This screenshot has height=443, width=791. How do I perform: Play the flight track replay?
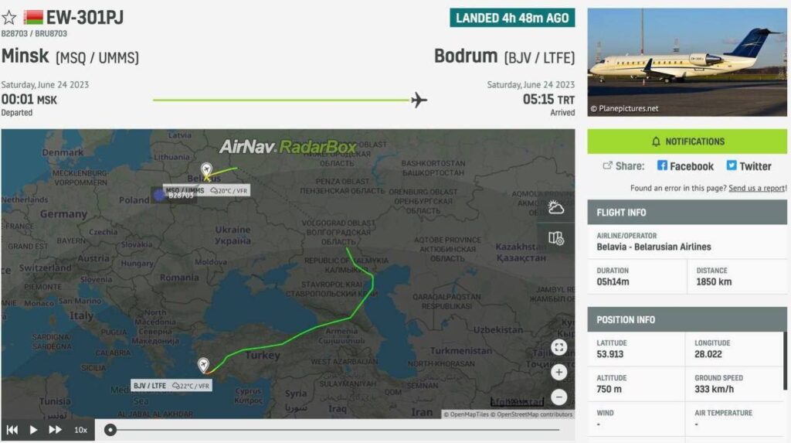tap(33, 430)
